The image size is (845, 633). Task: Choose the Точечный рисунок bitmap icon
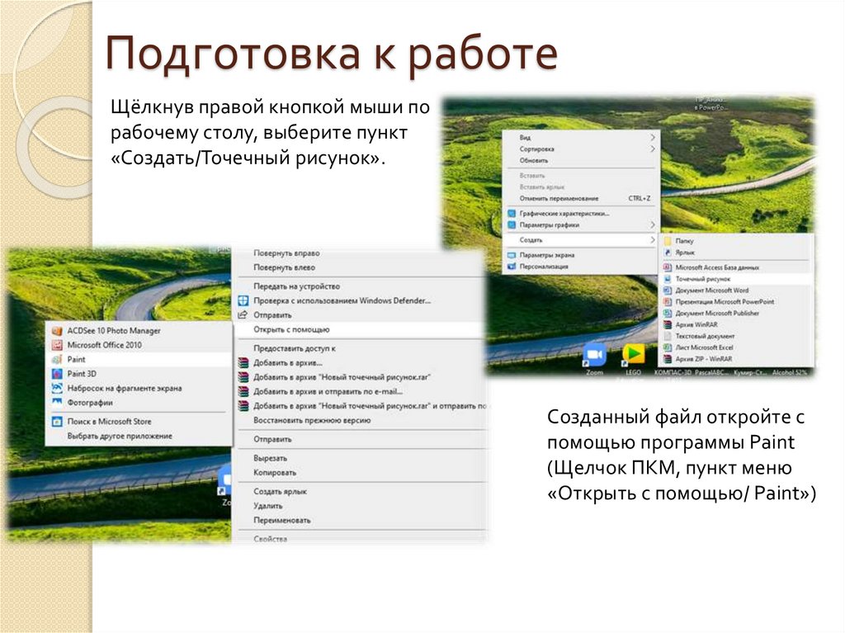668,279
